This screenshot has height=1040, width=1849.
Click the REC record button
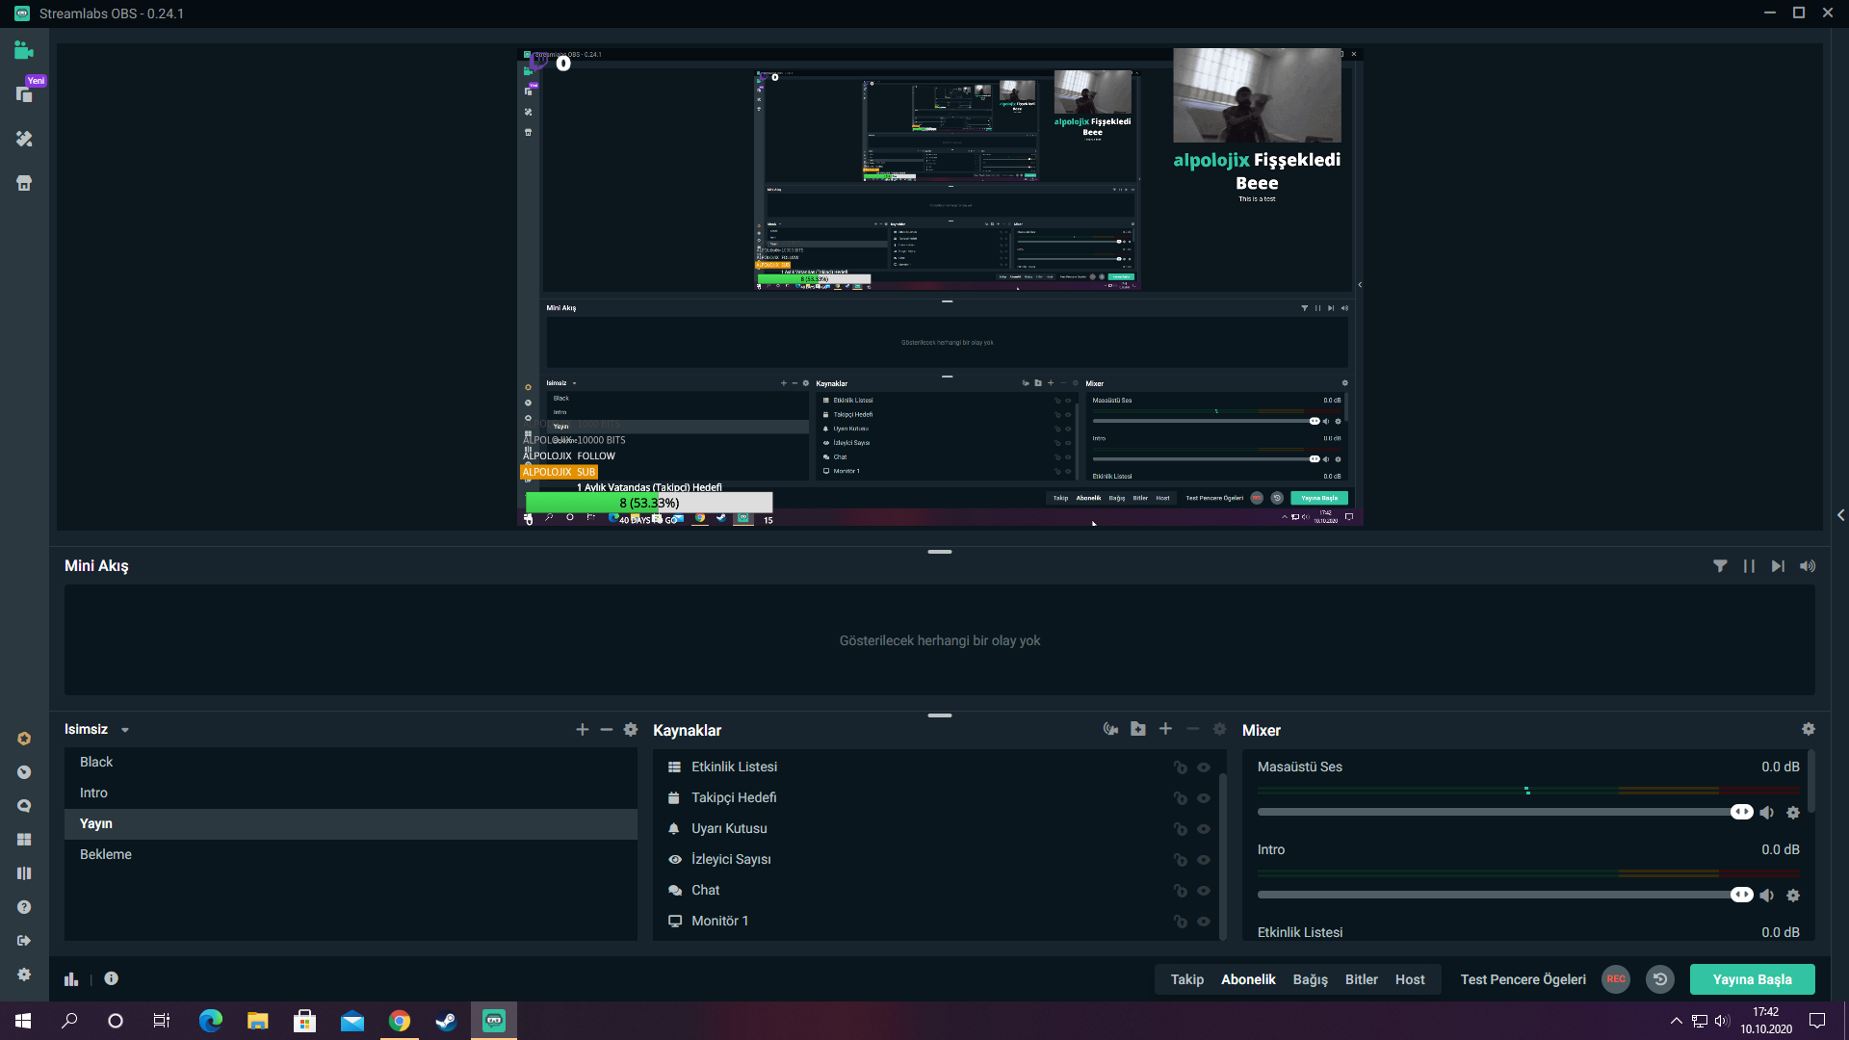pos(1616,979)
